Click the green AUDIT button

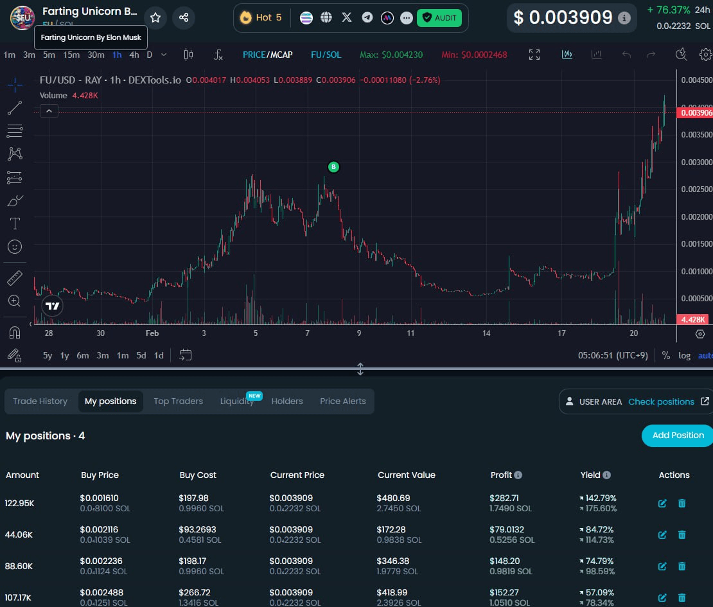(x=439, y=18)
